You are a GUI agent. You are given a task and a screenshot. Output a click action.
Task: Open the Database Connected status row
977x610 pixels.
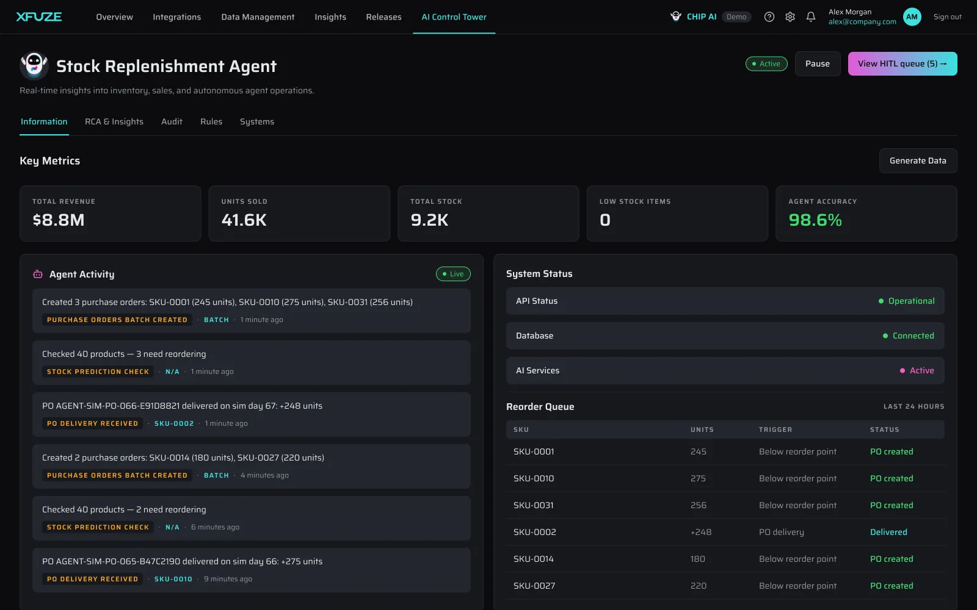point(725,335)
